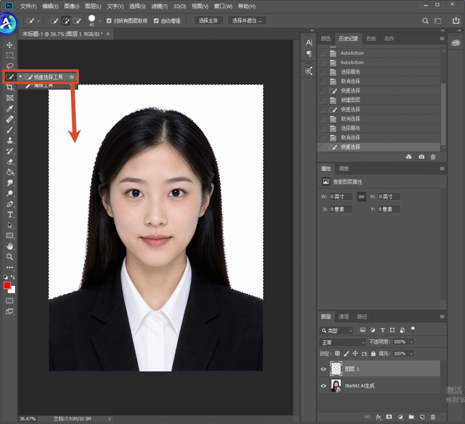Open Edit Toolbar three-dots menu
This screenshot has width=465, height=424.
point(10,267)
